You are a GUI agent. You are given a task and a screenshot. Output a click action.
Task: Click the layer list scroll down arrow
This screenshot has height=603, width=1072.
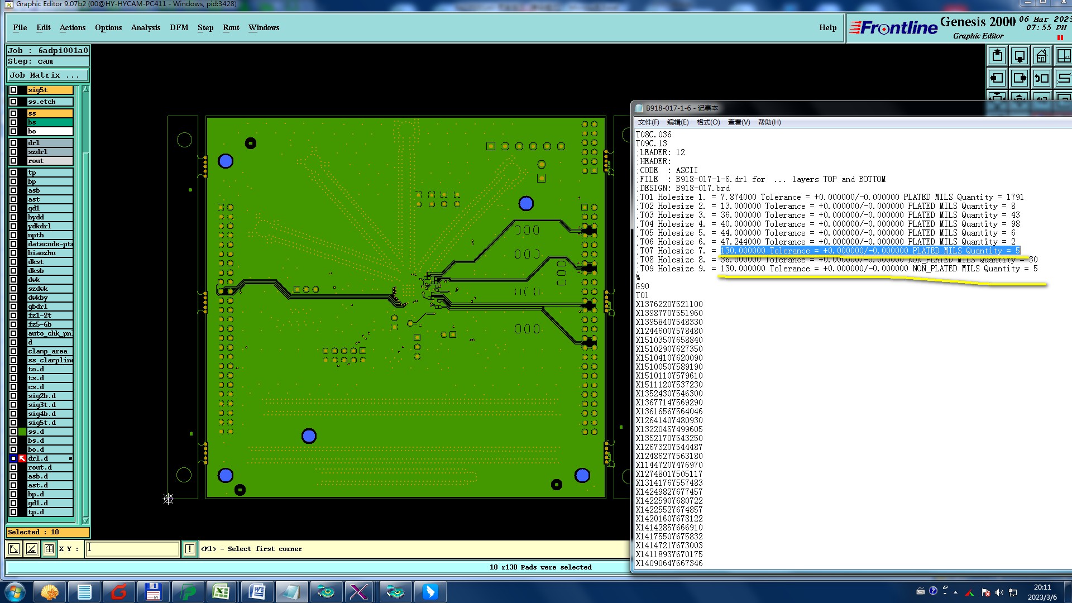[x=85, y=520]
